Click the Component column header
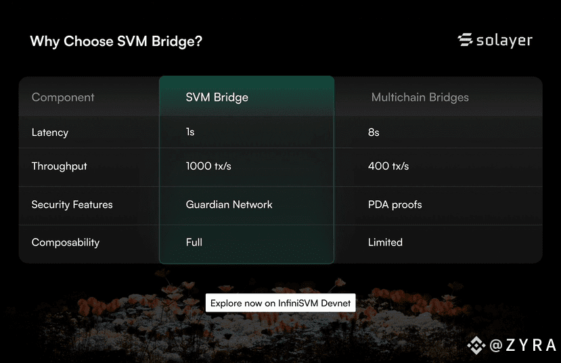 [63, 97]
